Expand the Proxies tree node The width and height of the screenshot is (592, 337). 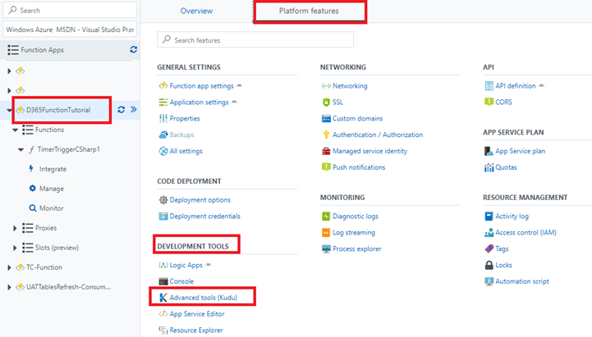[x=16, y=227]
